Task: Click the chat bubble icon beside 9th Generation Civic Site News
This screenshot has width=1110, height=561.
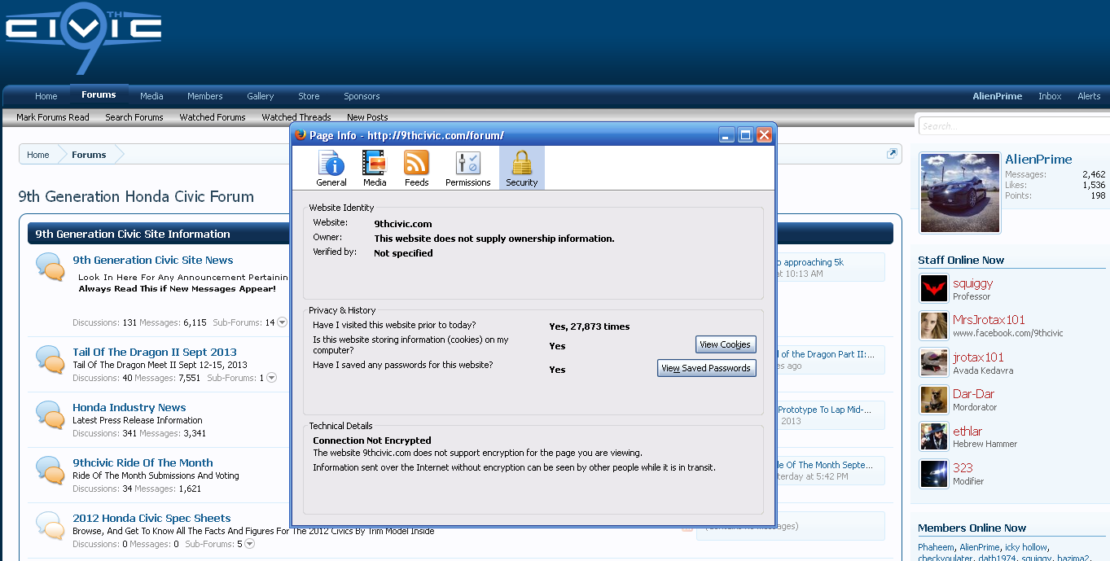Action: click(x=50, y=267)
